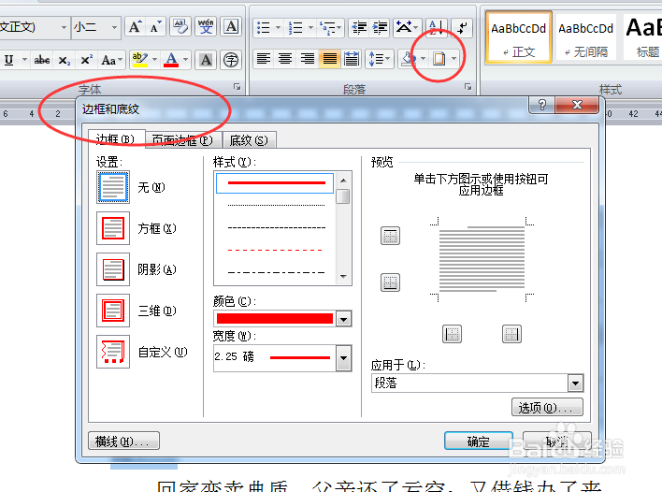Click the Phonetic Guide (wén) icon
Image resolution: width=662 pixels, height=492 pixels.
[x=206, y=27]
